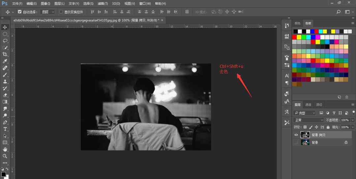
Task: Enable the 显示变换控件 checkbox
Action: pyautogui.click(x=61, y=12)
